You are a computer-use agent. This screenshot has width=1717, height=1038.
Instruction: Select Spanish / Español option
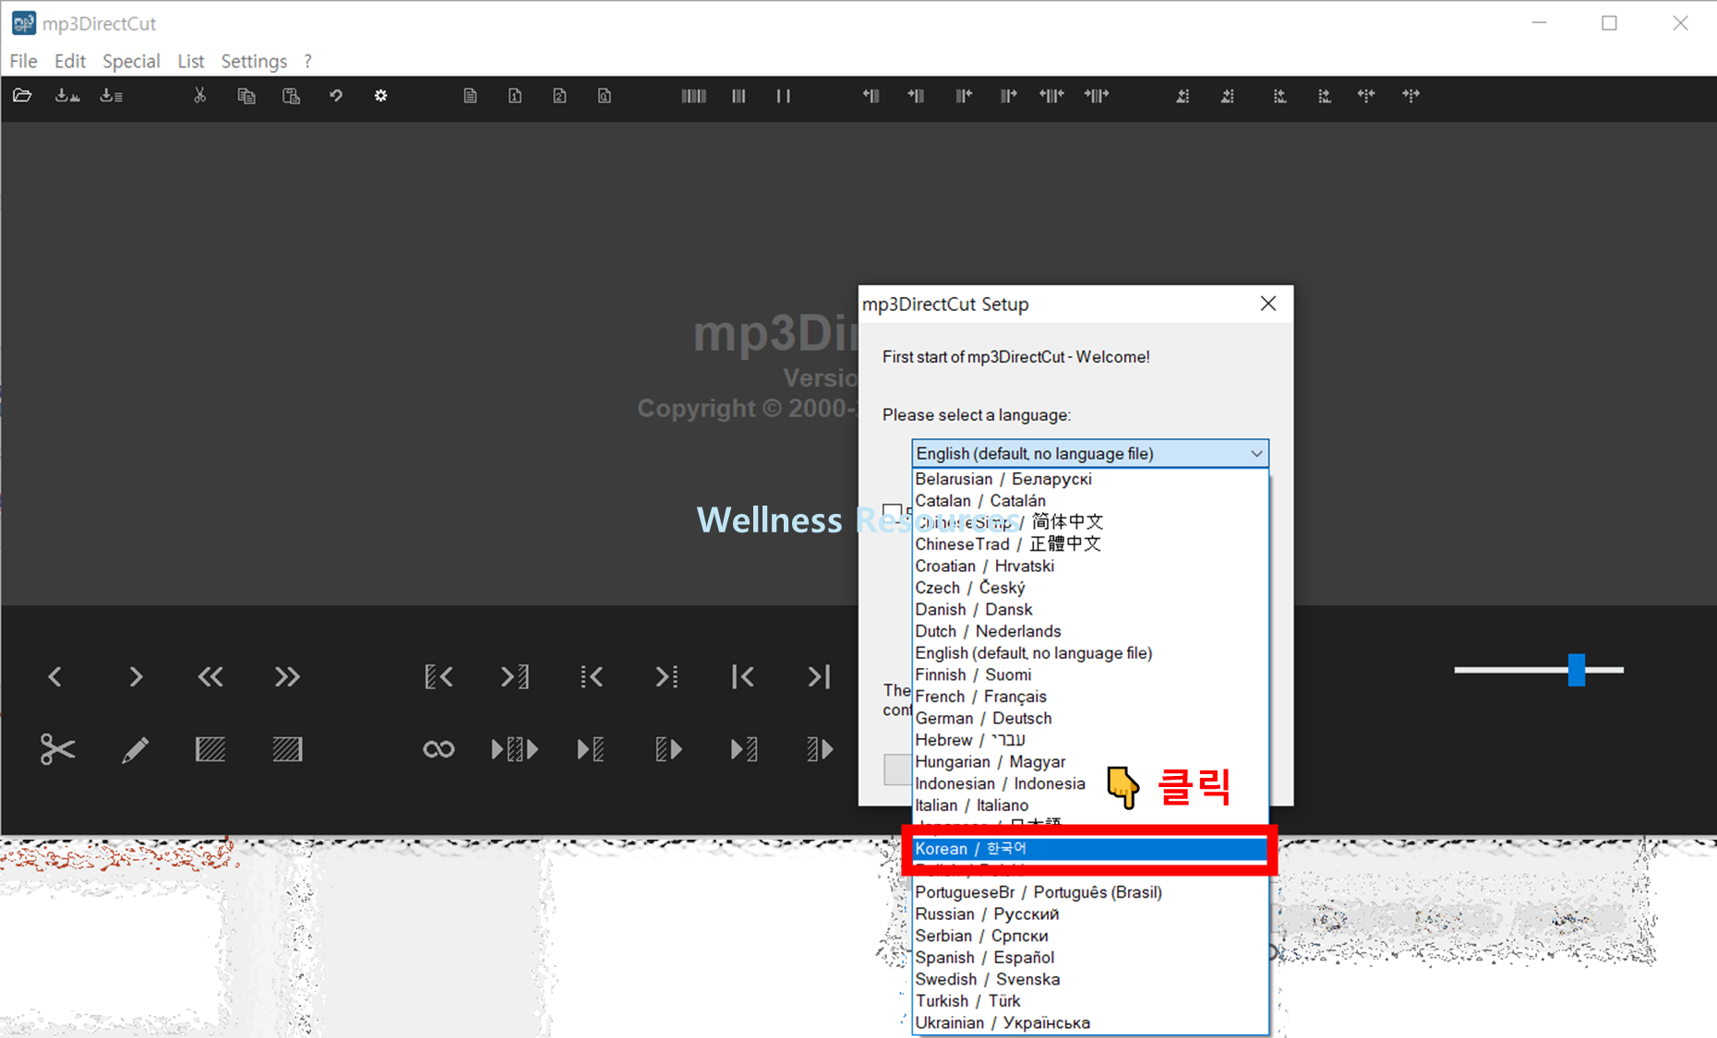click(x=1089, y=958)
